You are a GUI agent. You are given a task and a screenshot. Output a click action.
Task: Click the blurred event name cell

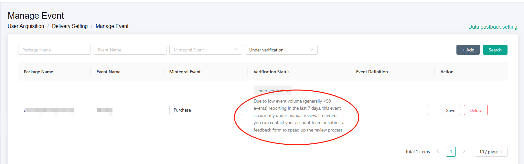105,110
